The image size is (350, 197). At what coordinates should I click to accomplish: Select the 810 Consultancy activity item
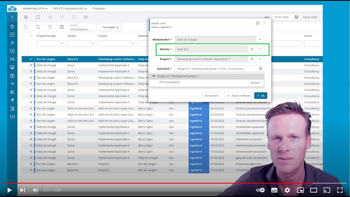(170, 82)
